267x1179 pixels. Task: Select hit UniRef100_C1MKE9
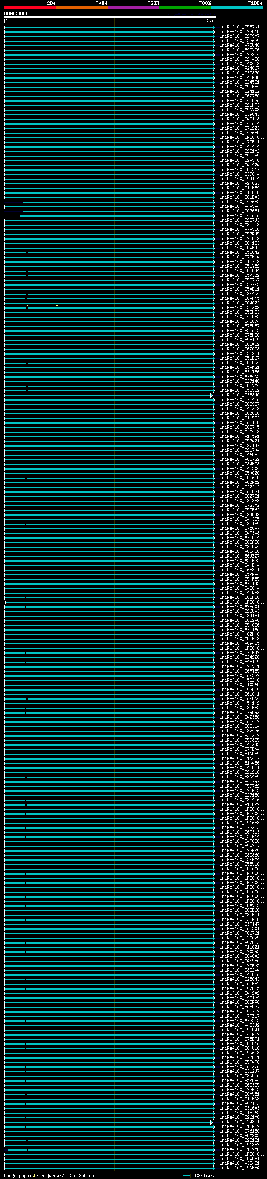(239, 188)
